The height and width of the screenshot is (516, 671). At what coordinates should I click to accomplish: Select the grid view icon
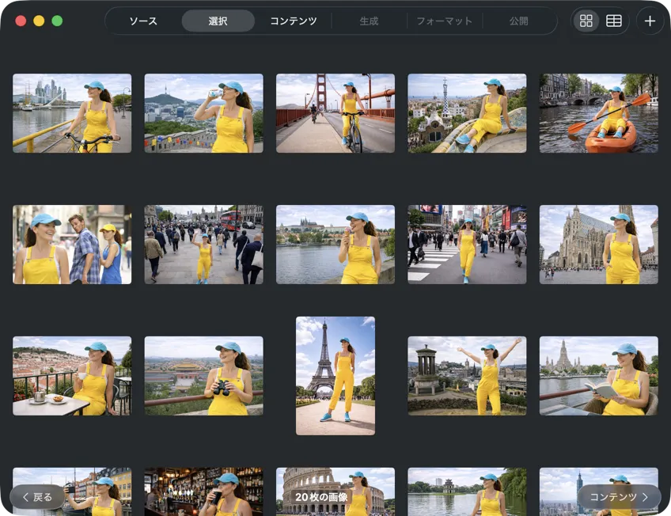[x=586, y=21]
